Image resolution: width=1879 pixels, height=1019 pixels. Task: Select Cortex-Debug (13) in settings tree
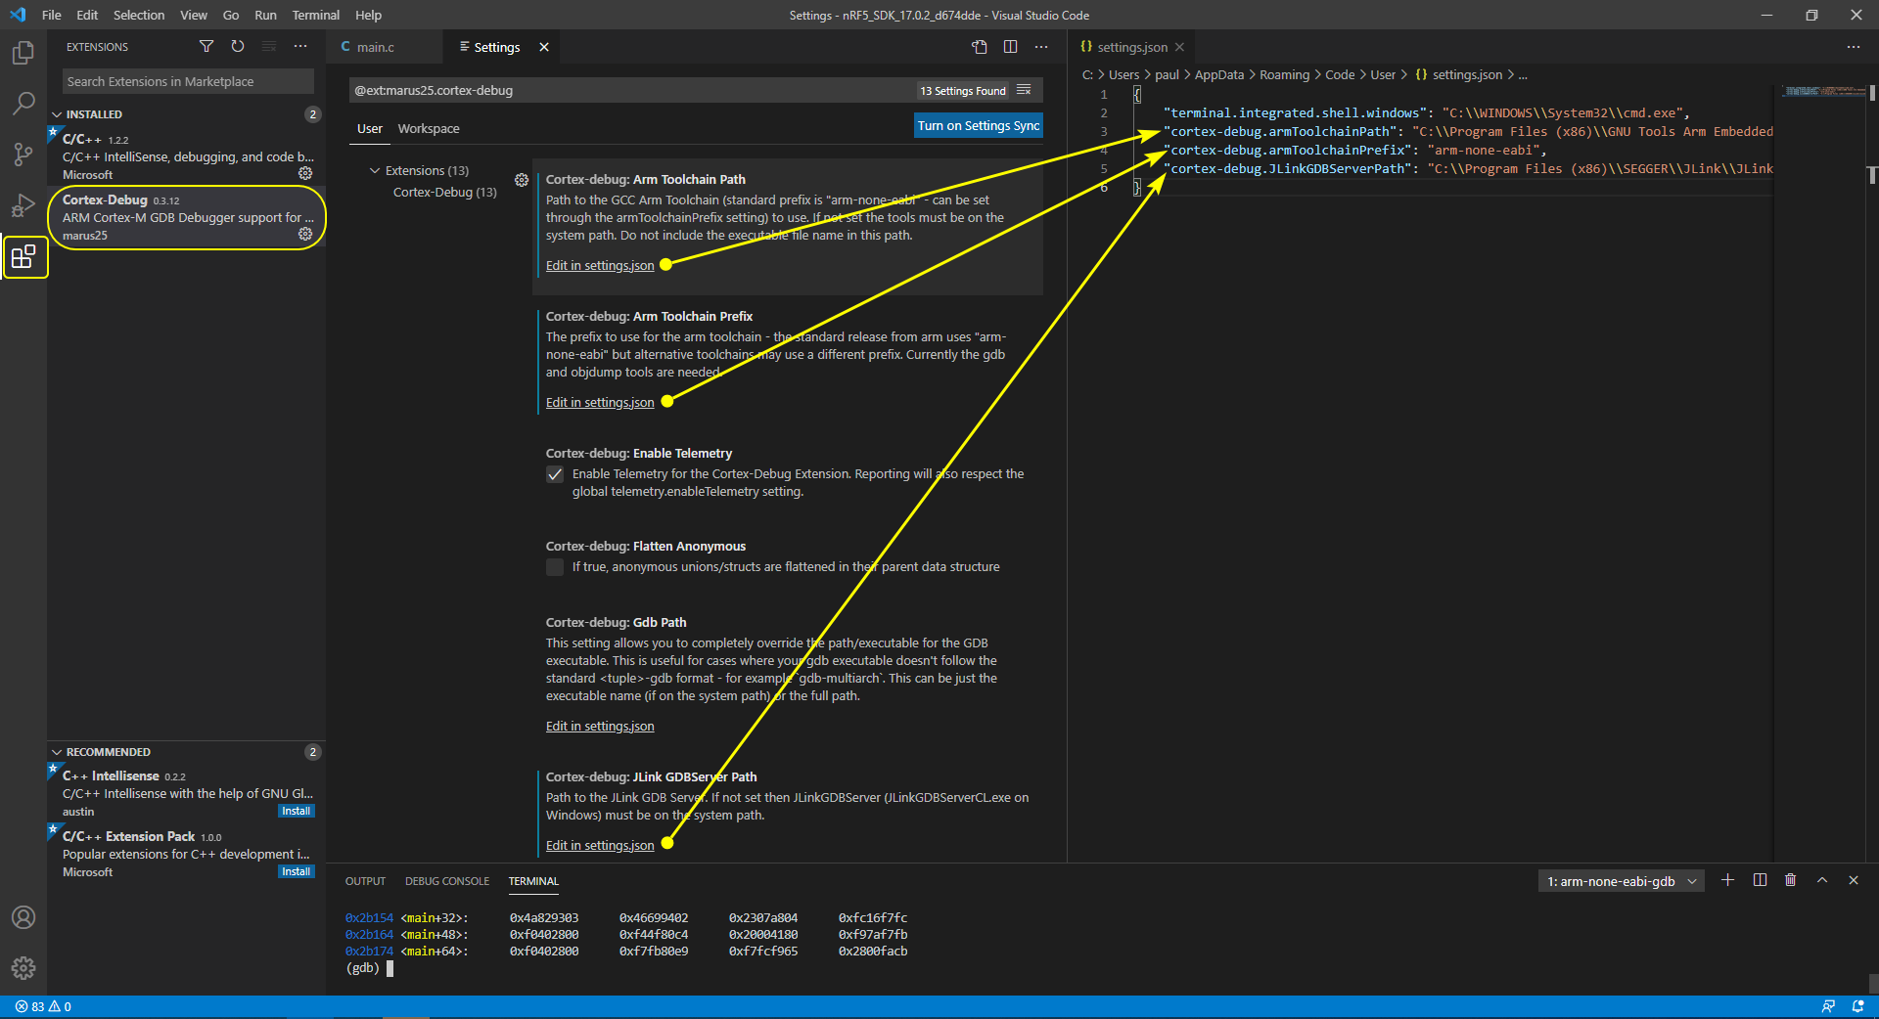[x=445, y=192]
